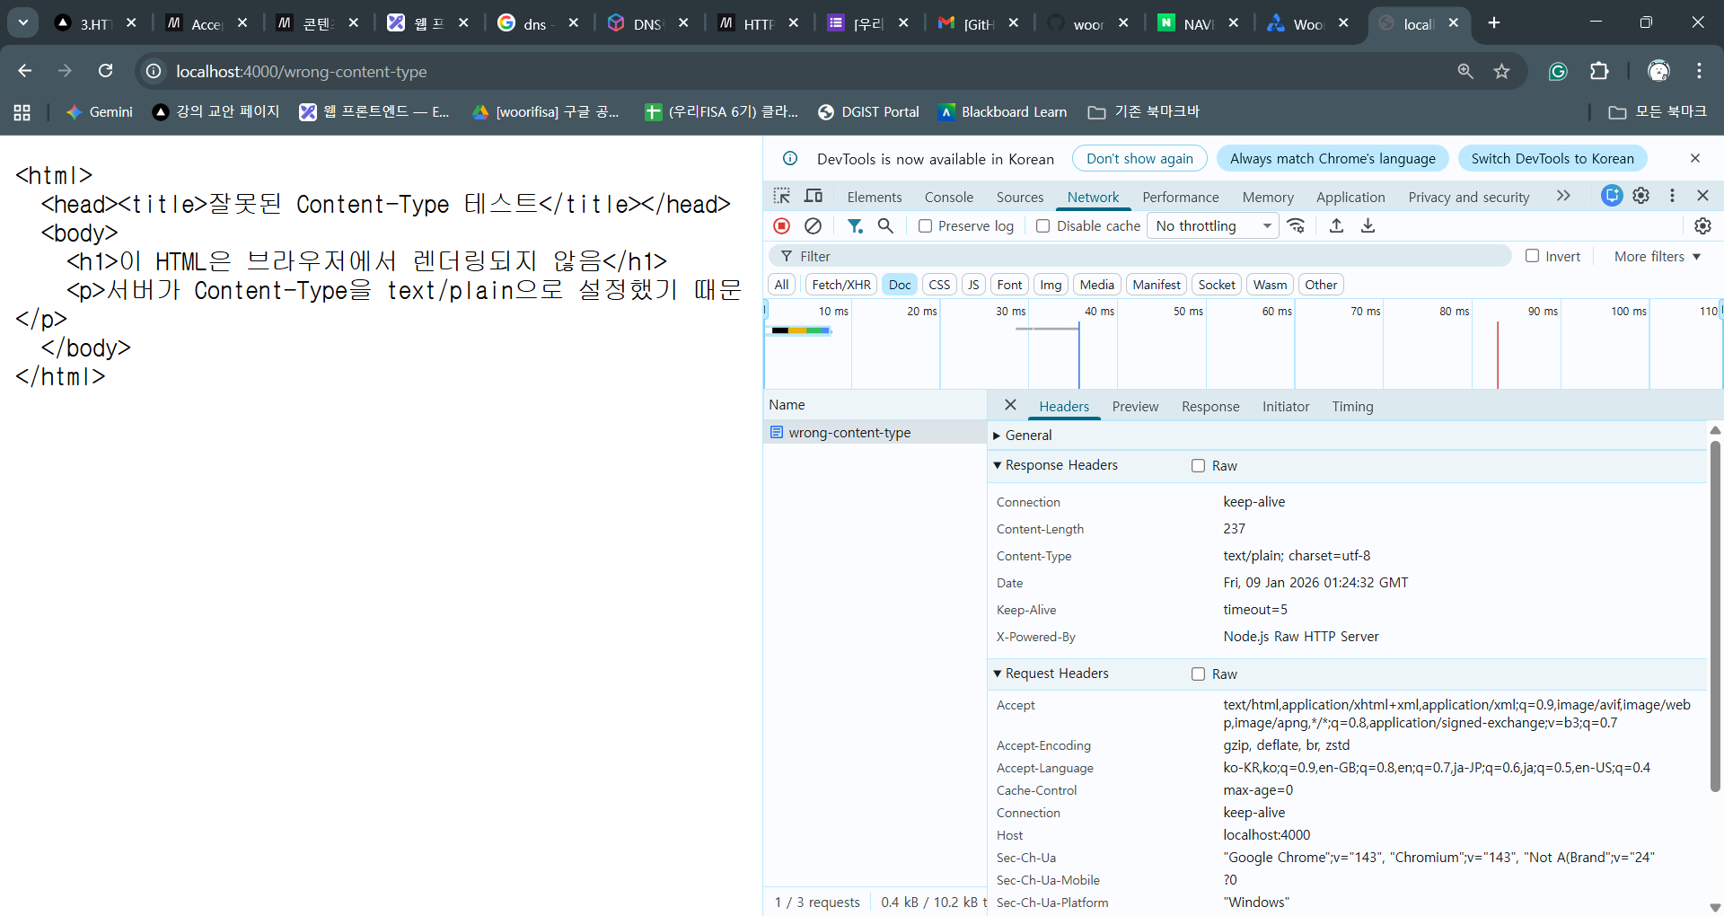1724x916 pixels.
Task: Open the extensions puzzle icon
Action: click(x=1599, y=71)
